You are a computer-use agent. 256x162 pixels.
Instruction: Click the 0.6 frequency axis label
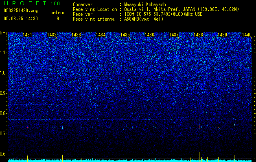click(x=3, y=154)
